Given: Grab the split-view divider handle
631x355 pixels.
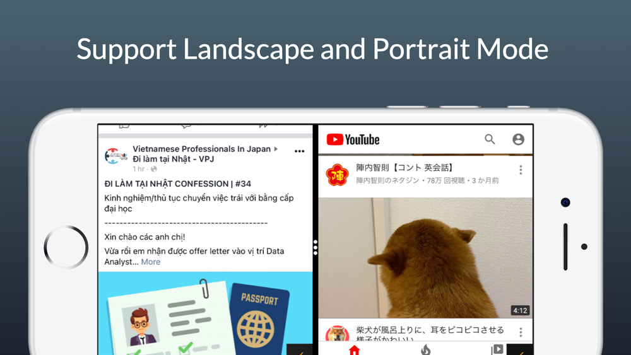Looking at the screenshot, I should tap(315, 247).
